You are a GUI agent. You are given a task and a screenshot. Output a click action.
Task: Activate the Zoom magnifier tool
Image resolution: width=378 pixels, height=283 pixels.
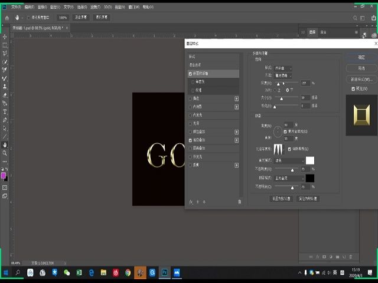(5, 153)
